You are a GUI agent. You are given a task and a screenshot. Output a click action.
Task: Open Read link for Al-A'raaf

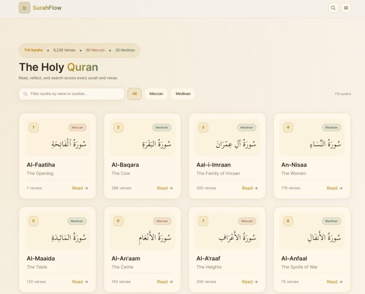[250, 282]
